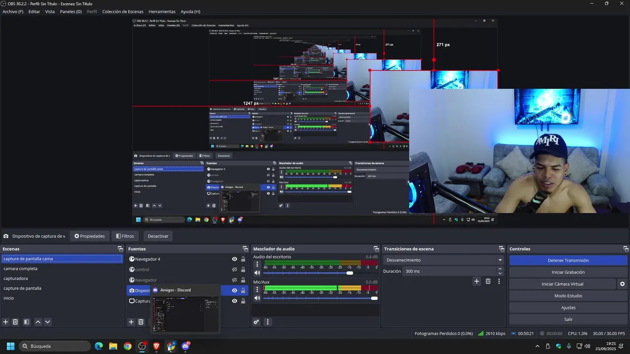Toggle lock on Dispositivo source
The height and width of the screenshot is (354, 630).
coord(243,291)
